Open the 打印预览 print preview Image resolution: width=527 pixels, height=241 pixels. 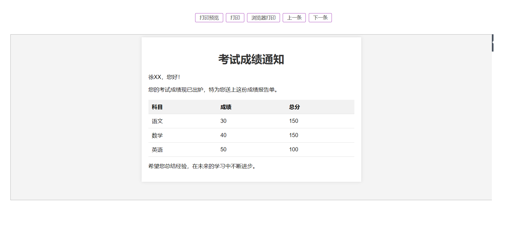209,18
